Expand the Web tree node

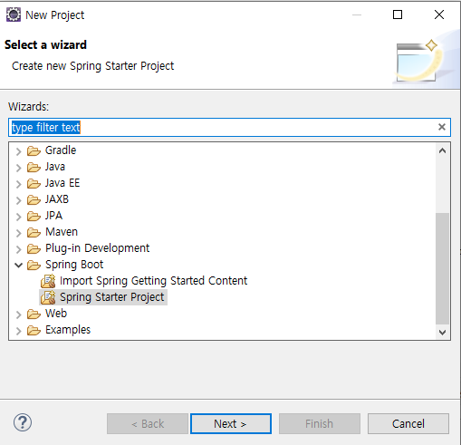19,314
